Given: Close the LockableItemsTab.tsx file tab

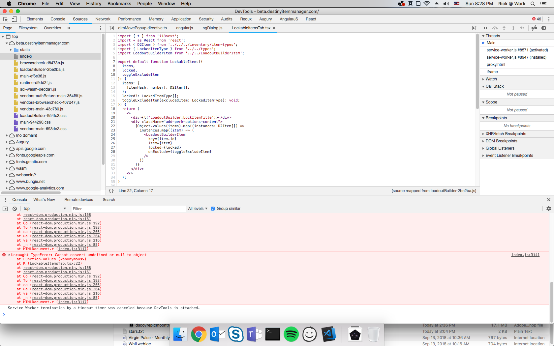Looking at the screenshot, I should pyautogui.click(x=274, y=28).
